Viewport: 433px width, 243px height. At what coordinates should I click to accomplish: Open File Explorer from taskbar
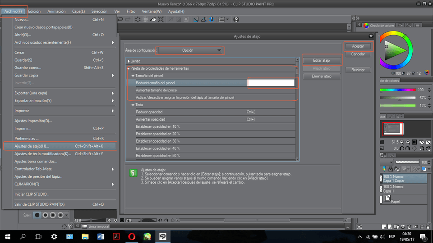tap(85, 236)
